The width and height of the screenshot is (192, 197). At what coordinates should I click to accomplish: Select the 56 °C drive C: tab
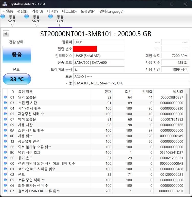coord(36,21)
